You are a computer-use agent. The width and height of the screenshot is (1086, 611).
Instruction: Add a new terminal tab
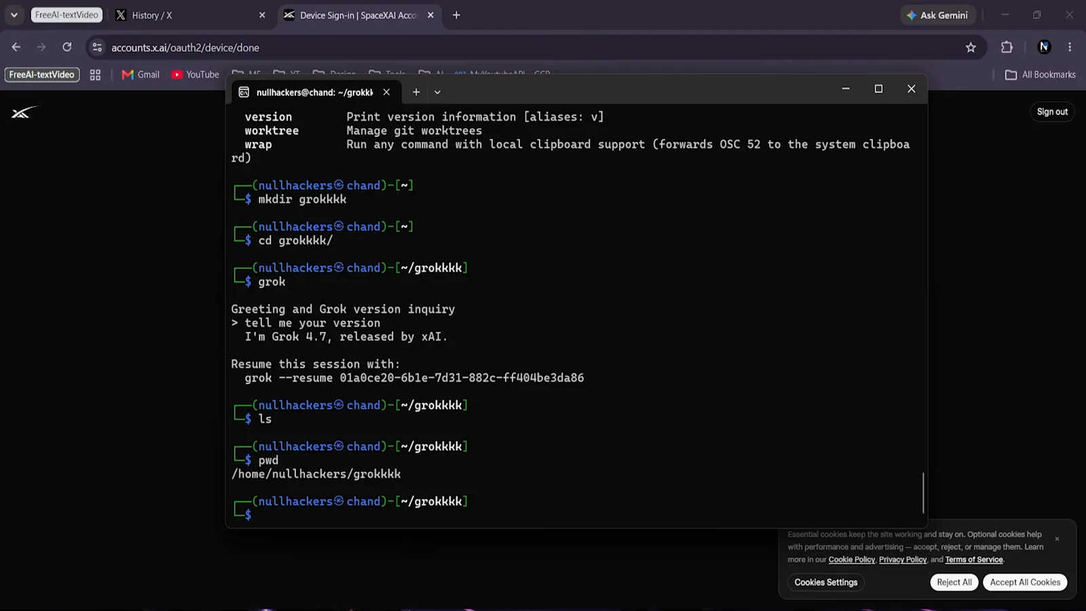point(416,92)
